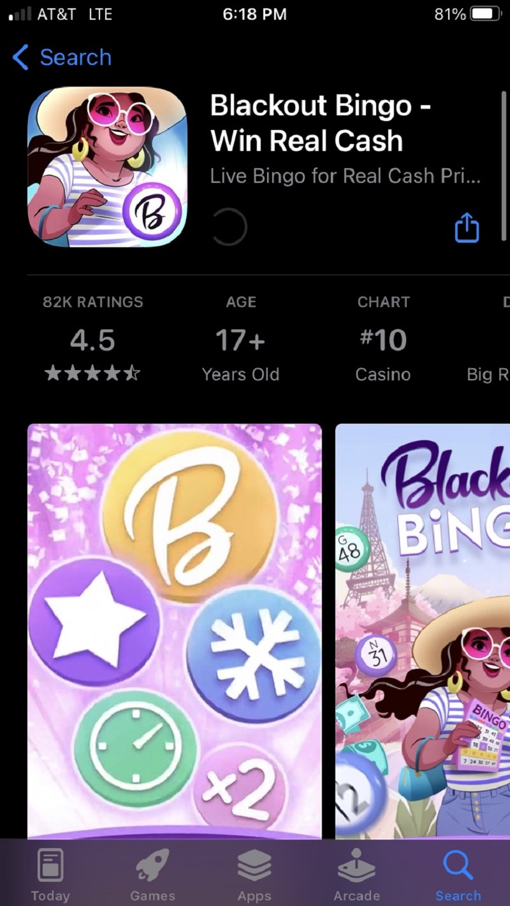Tap the Blackout Bingo app icon
This screenshot has width=510, height=906.
(107, 167)
